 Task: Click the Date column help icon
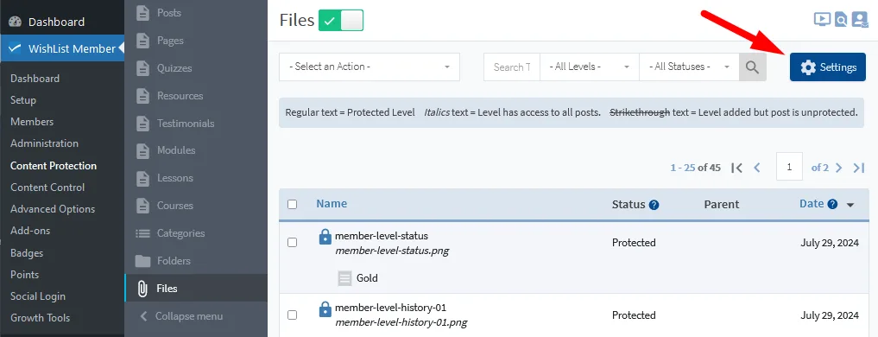point(832,204)
